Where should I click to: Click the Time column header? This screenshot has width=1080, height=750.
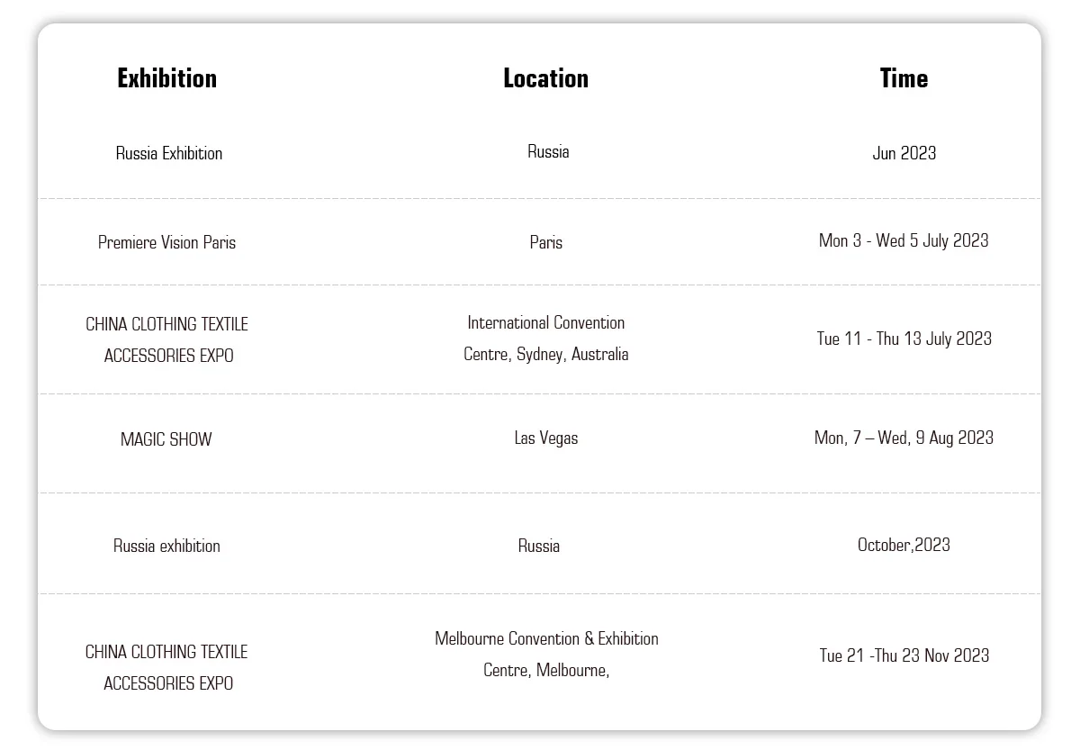click(x=904, y=78)
